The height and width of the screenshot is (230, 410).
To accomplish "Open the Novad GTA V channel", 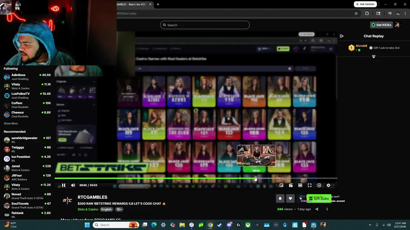I will 27,196.
